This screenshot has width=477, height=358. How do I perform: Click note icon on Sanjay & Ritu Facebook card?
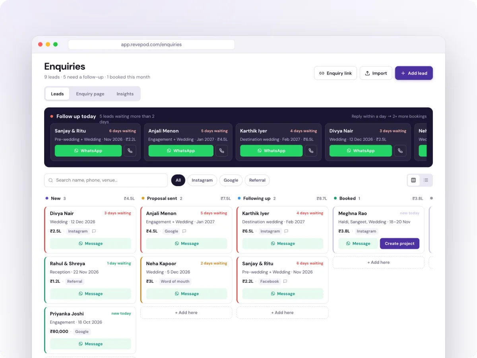click(x=285, y=281)
